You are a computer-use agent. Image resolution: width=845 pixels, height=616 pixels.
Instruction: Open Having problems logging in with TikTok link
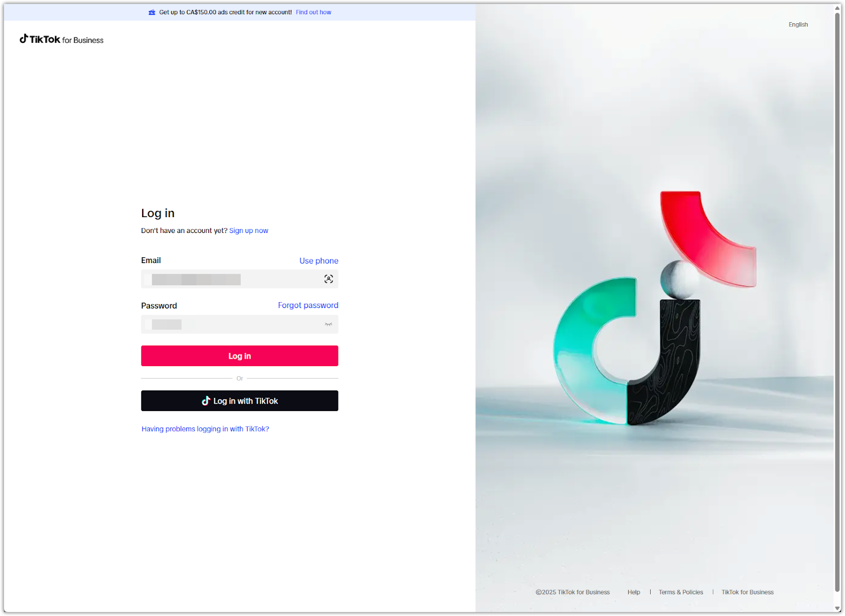[205, 429]
